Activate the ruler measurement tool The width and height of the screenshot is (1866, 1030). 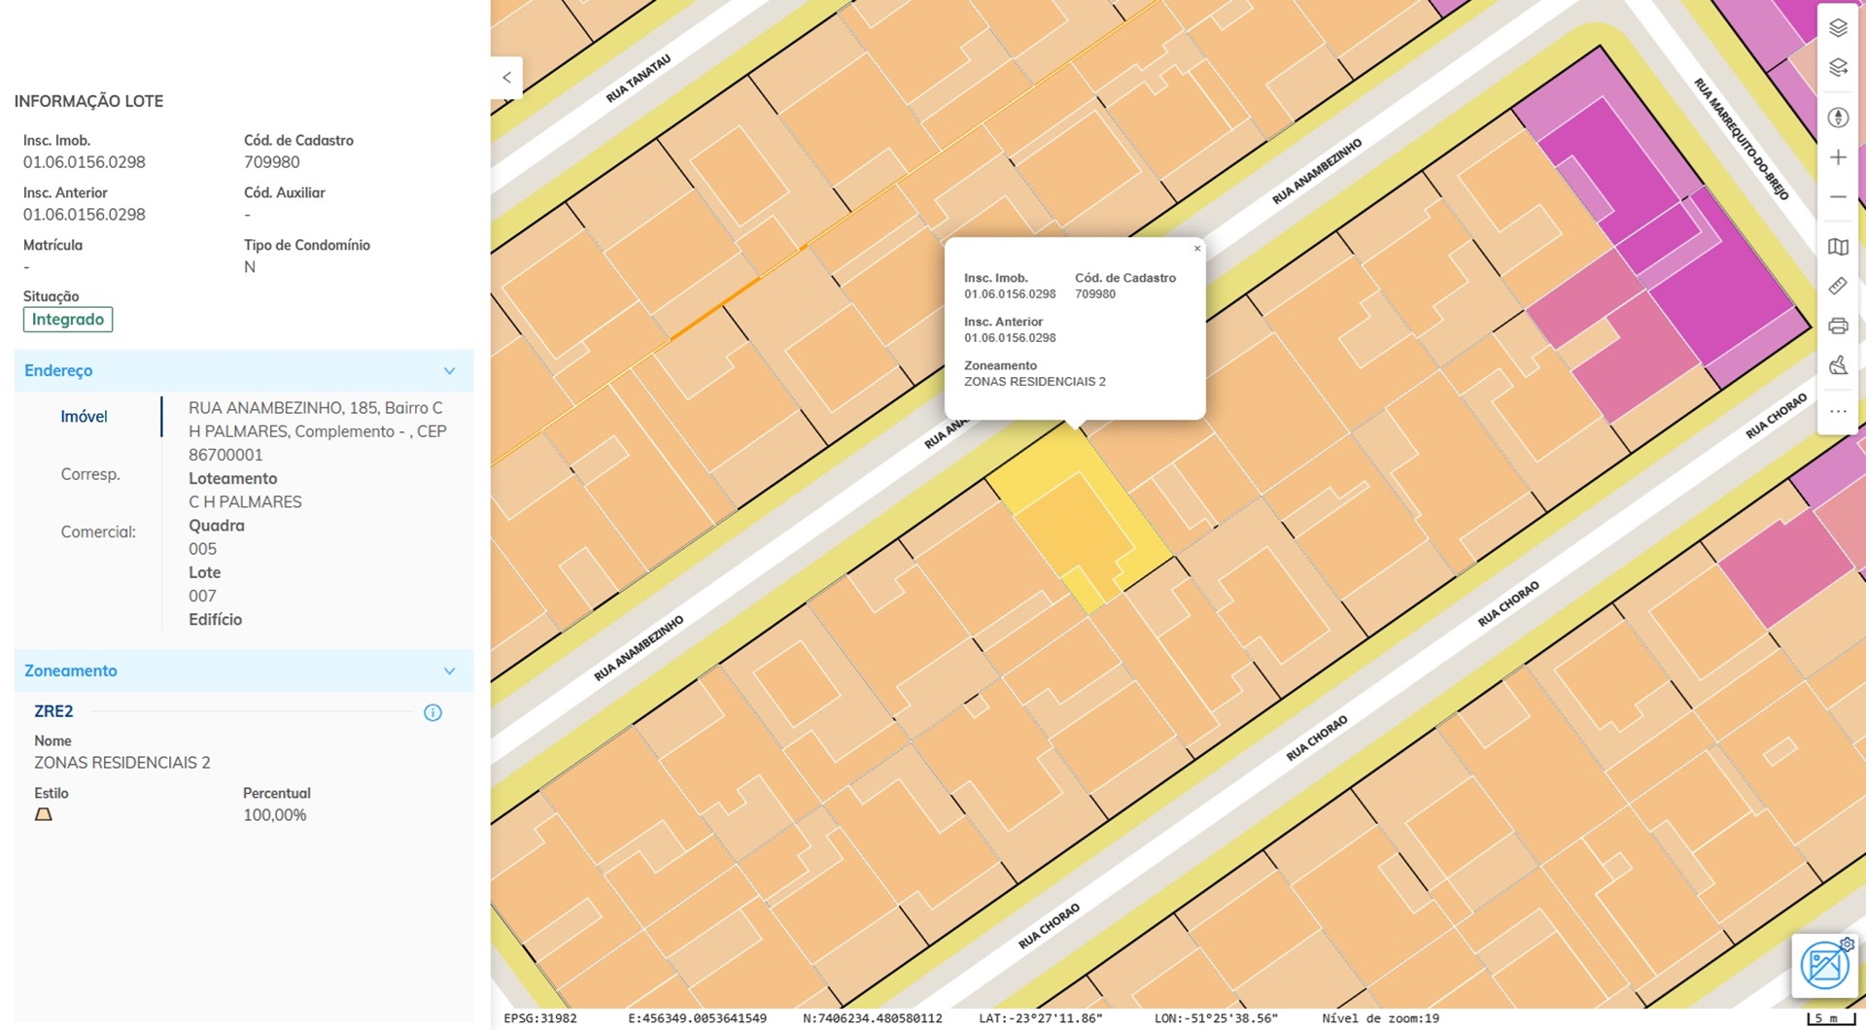(x=1837, y=286)
